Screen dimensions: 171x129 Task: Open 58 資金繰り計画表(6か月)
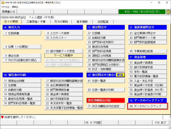(x=148, y=90)
